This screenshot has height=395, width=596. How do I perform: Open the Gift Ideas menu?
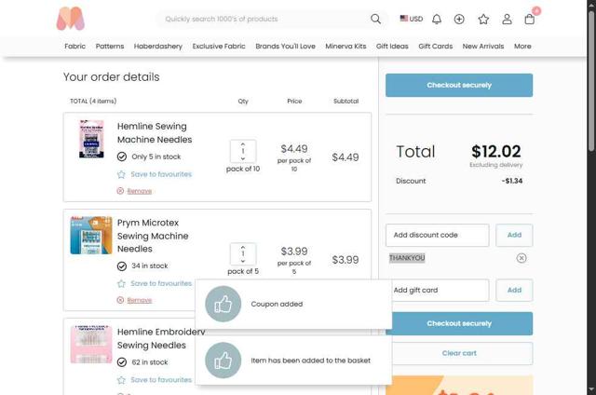tap(392, 46)
